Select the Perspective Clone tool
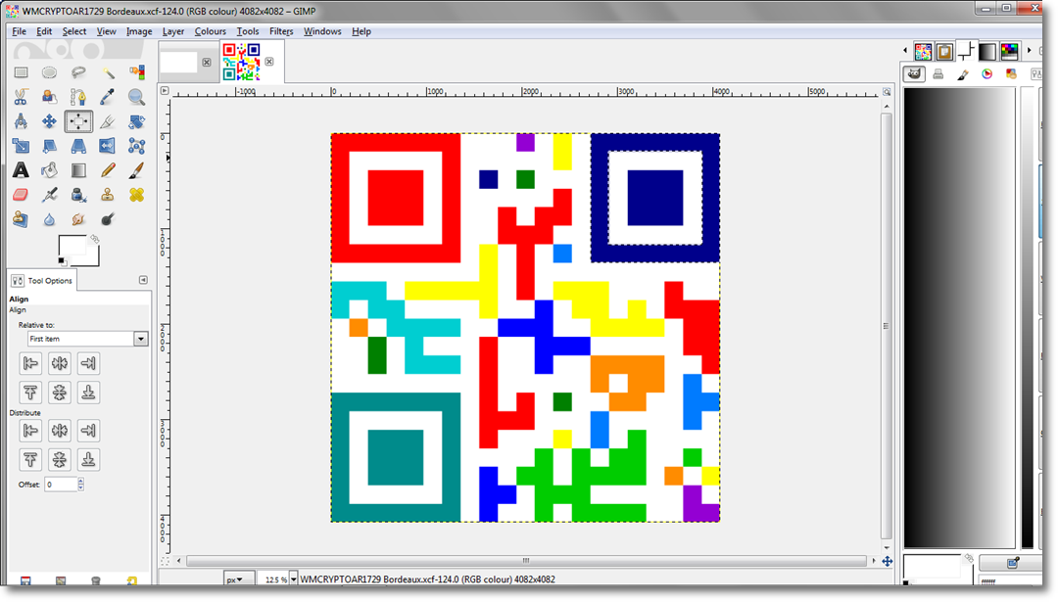The image size is (1058, 602). pyautogui.click(x=21, y=219)
